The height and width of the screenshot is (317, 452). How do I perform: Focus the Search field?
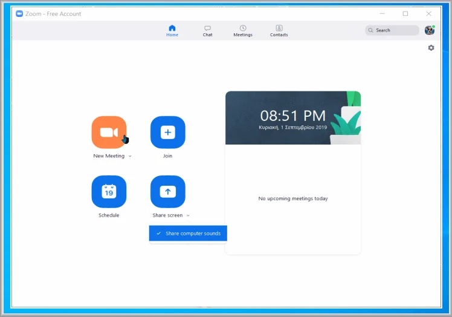coord(392,30)
